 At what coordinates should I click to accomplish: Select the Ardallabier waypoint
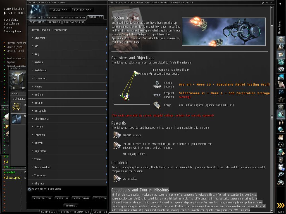tap(68, 70)
